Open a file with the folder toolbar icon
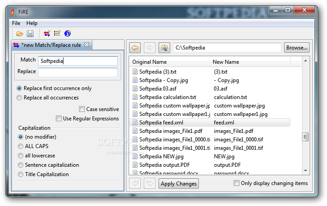This screenshot has height=206, width=327. [x=20, y=33]
